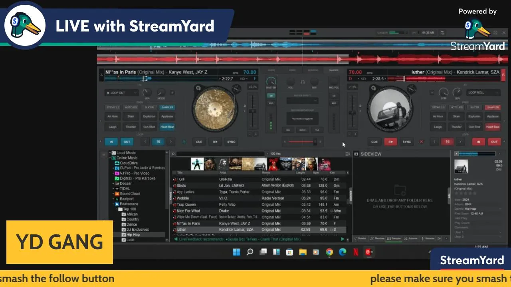The image size is (511, 287).
Task: Click the Windows Start button
Action: click(237, 252)
